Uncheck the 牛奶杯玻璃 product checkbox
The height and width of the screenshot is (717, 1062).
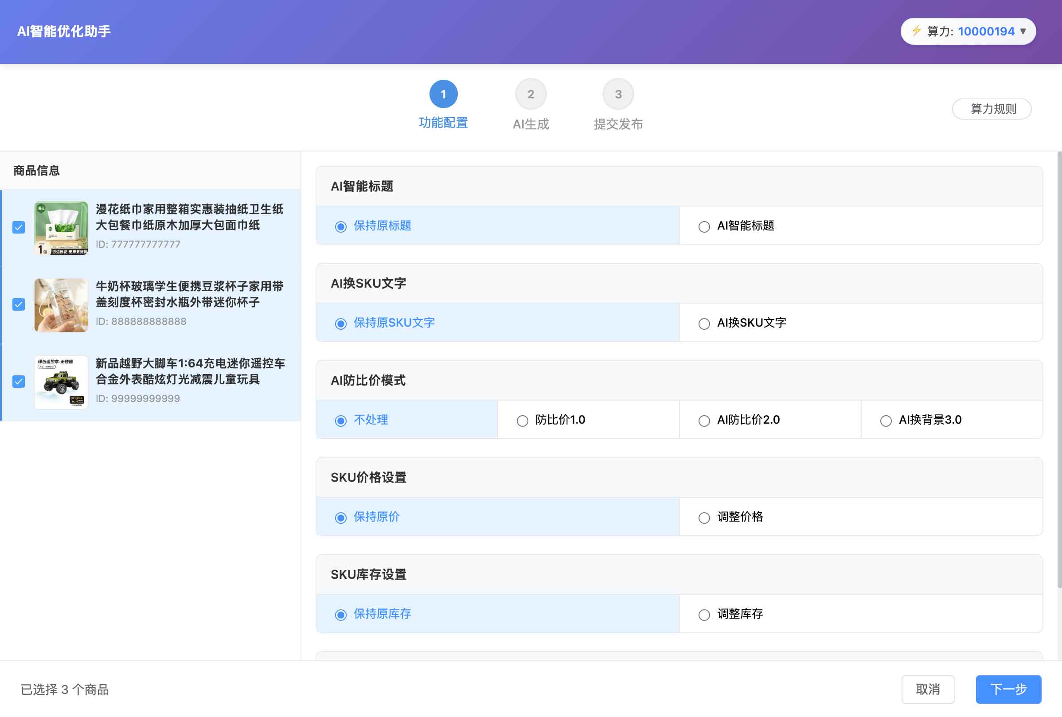click(18, 304)
